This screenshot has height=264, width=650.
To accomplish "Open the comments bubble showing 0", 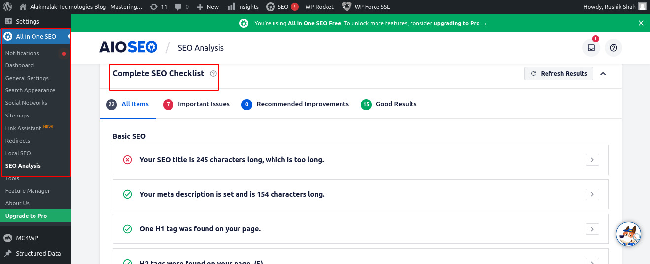I will (x=181, y=7).
